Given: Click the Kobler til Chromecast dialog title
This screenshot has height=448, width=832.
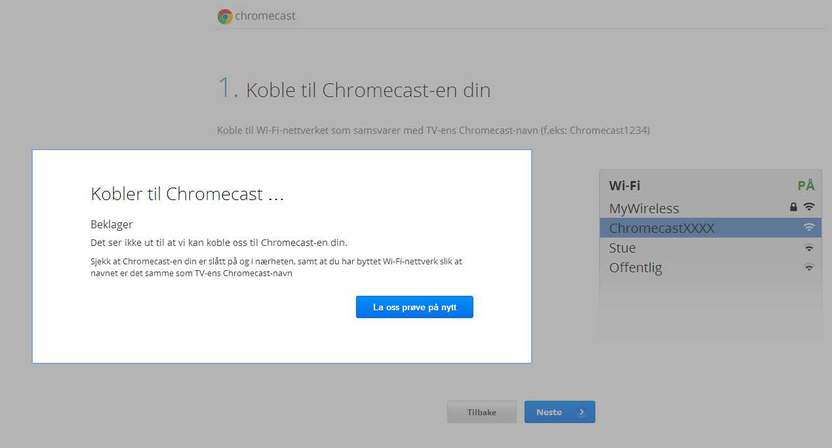Looking at the screenshot, I should (188, 194).
